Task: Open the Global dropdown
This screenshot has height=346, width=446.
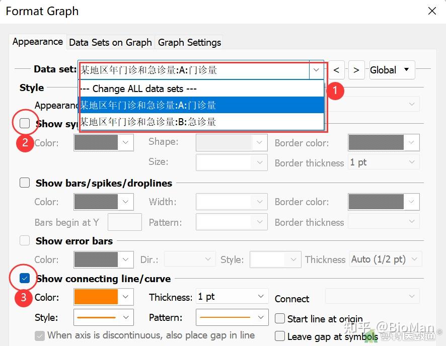Action: (x=392, y=70)
